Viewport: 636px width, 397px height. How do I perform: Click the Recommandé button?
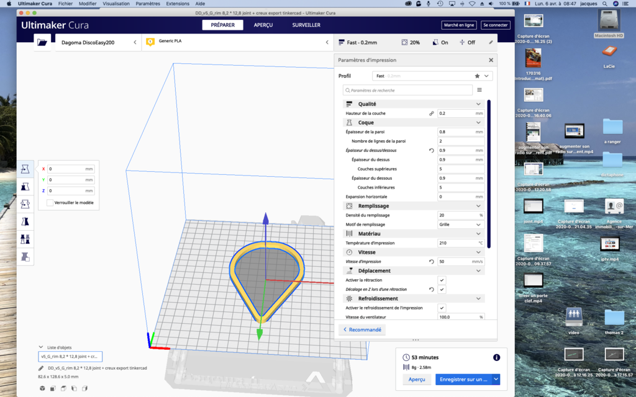tap(362, 330)
